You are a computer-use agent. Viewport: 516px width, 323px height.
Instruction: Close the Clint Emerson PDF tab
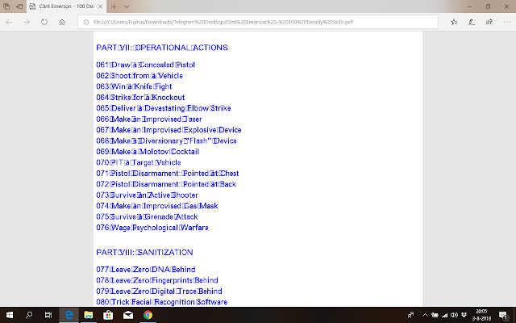tap(100, 6)
